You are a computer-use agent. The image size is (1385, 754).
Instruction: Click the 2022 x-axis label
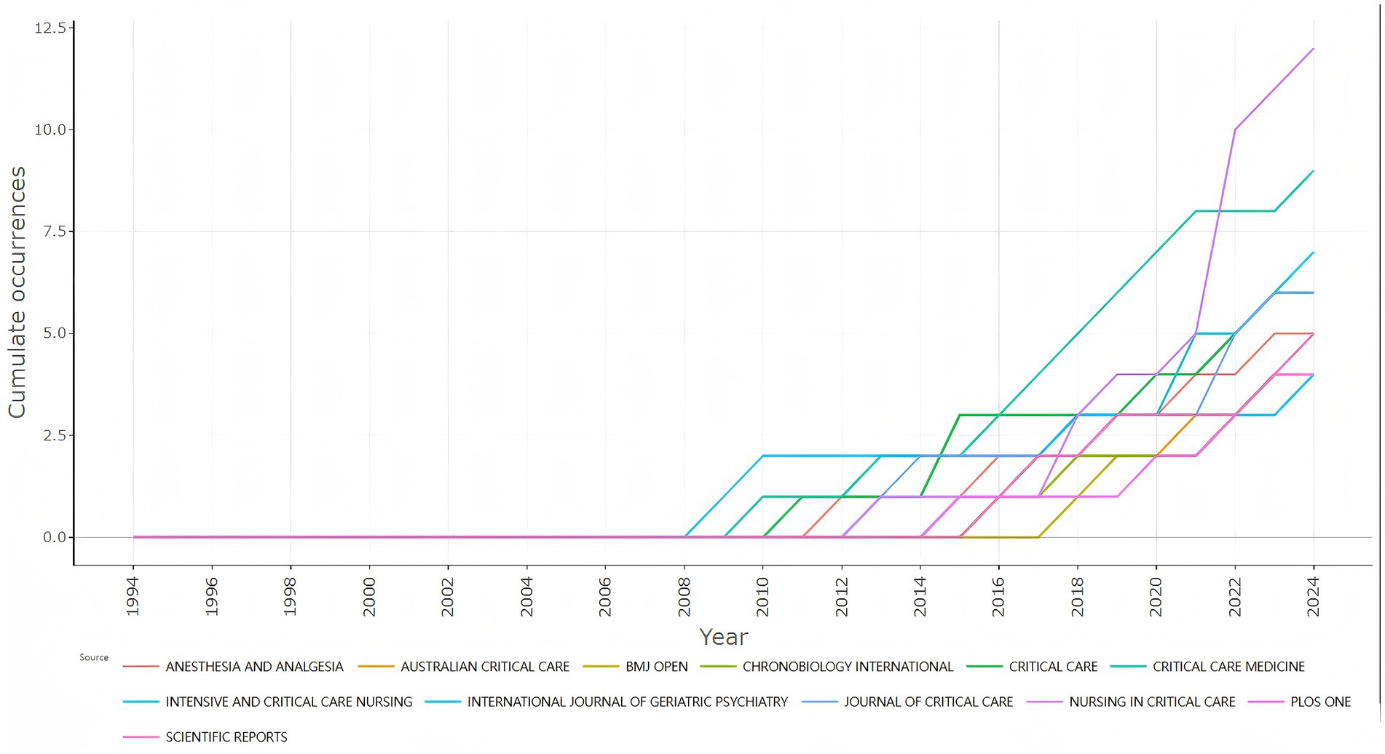tap(1235, 597)
